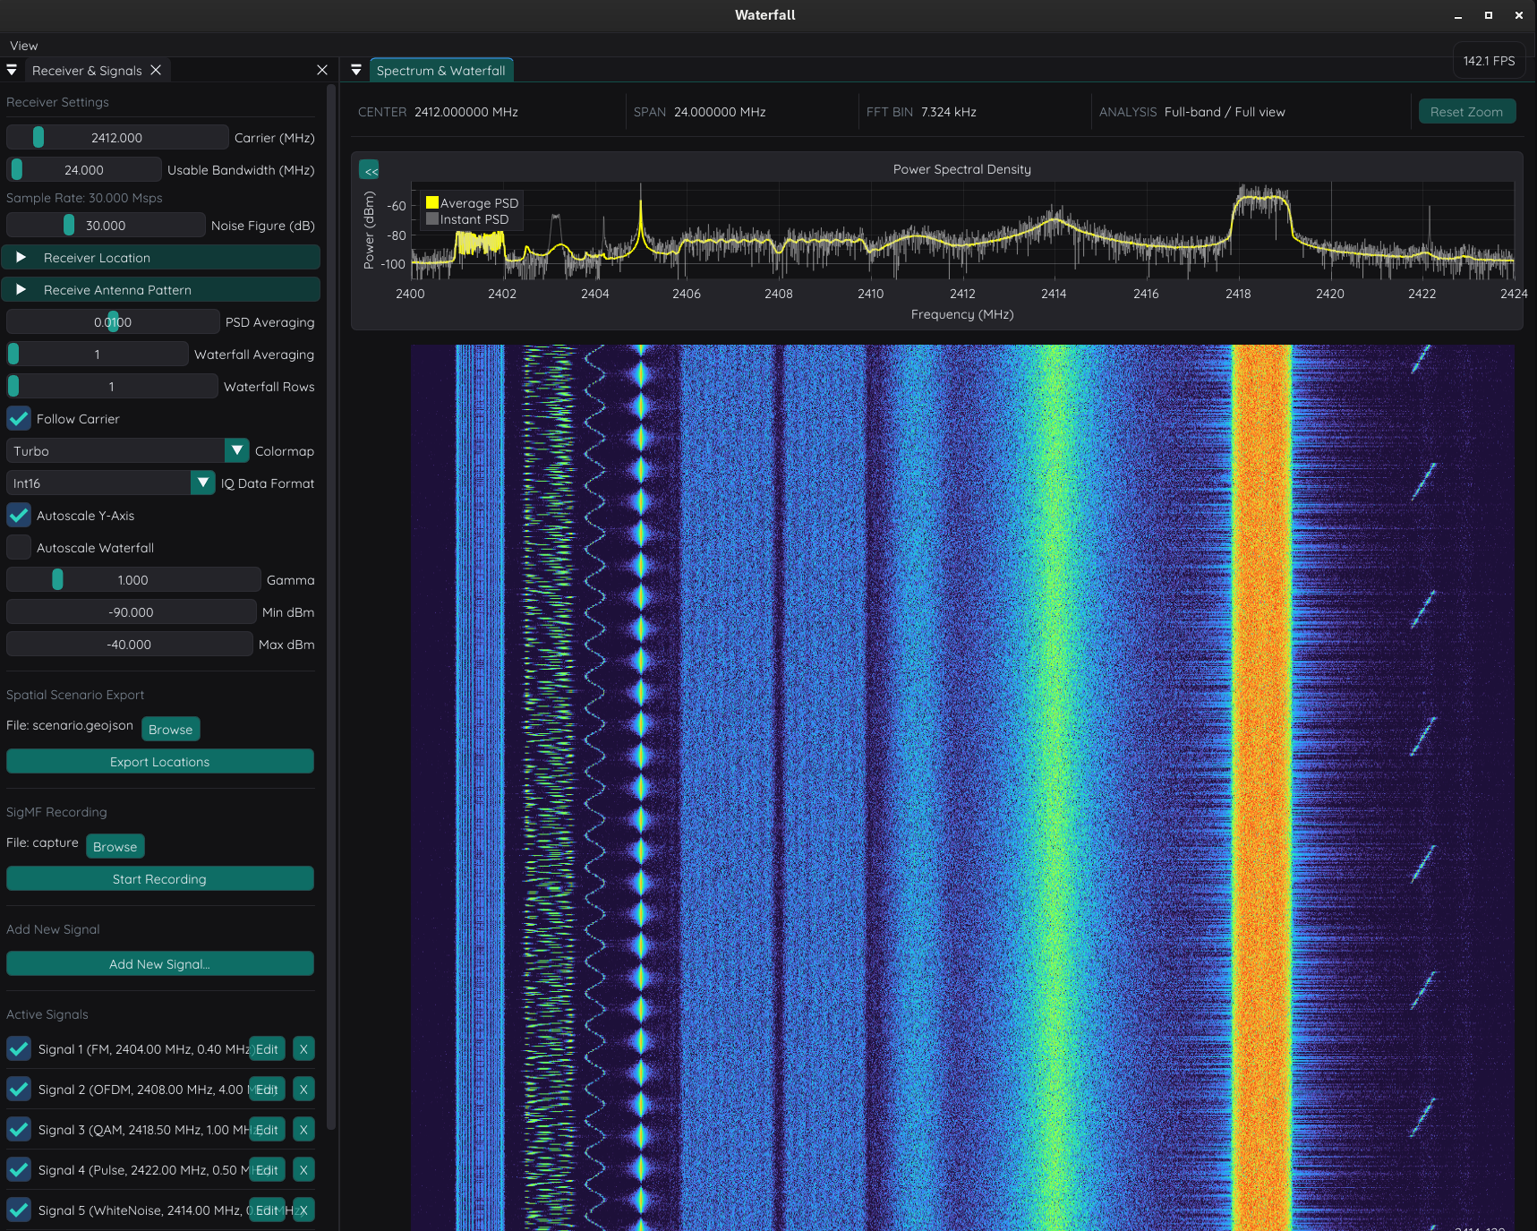The height and width of the screenshot is (1231, 1537).
Task: Click the Power Spectral Density plot
Action: [962, 229]
